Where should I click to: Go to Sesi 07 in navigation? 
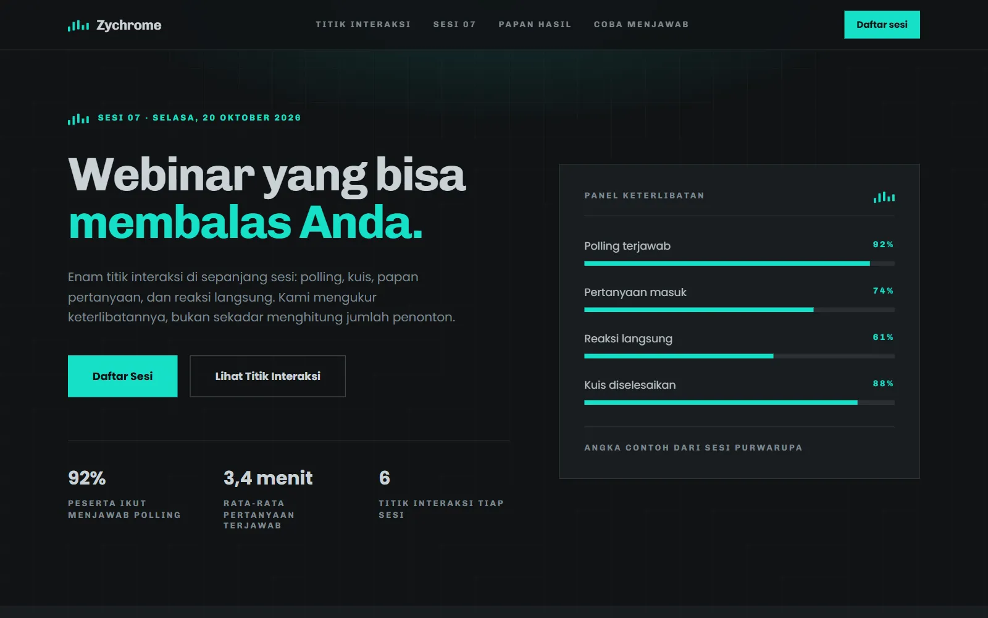pos(454,25)
